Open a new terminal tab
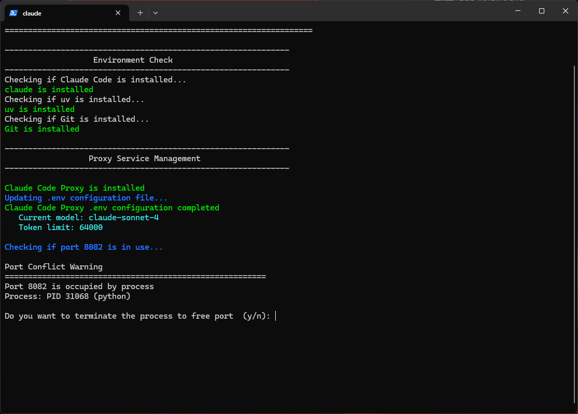This screenshot has width=578, height=414. coord(140,13)
